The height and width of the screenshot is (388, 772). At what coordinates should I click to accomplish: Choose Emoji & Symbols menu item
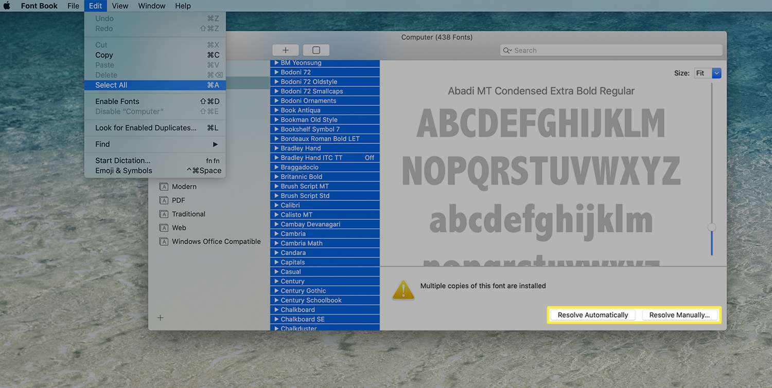155,171
